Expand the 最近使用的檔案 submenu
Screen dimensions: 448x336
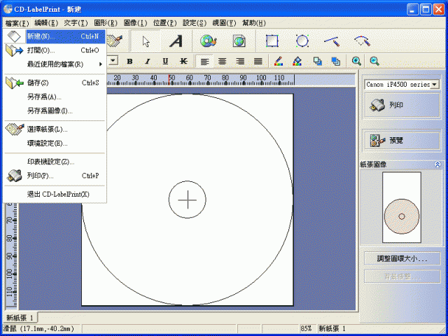pyautogui.click(x=56, y=64)
